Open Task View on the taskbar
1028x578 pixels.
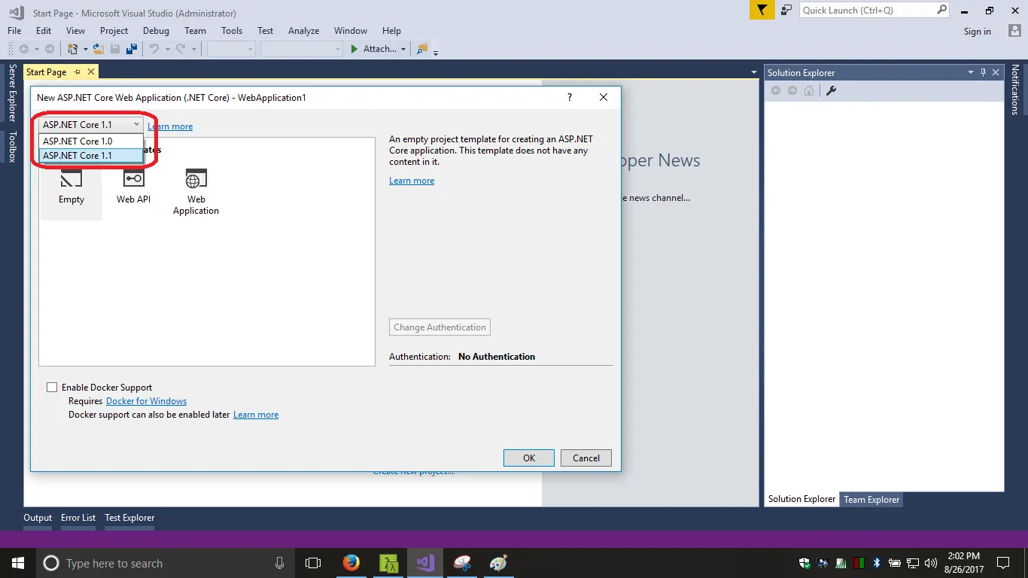click(313, 563)
